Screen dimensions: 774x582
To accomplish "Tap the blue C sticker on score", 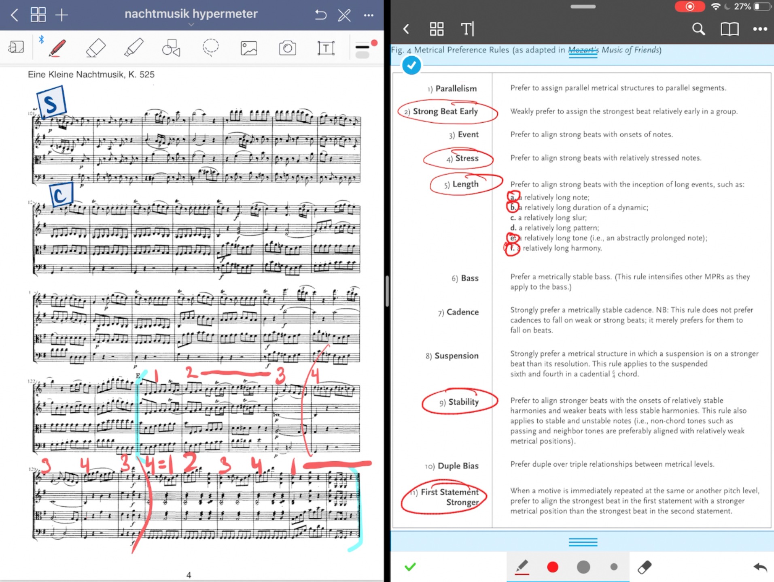I will click(61, 194).
